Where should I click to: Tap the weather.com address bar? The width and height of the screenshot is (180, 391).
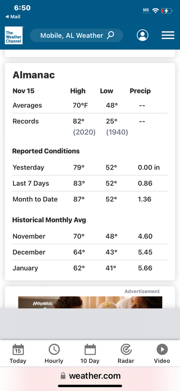coord(90,376)
